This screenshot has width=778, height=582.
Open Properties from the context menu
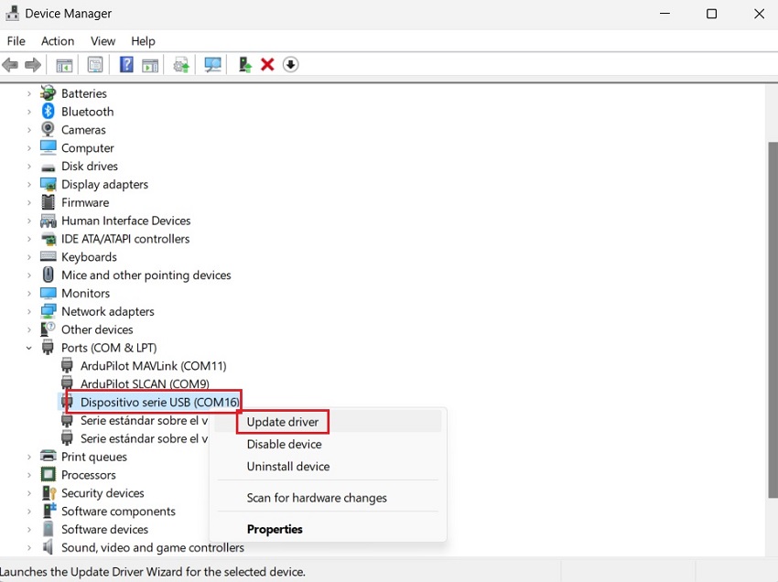coord(275,529)
